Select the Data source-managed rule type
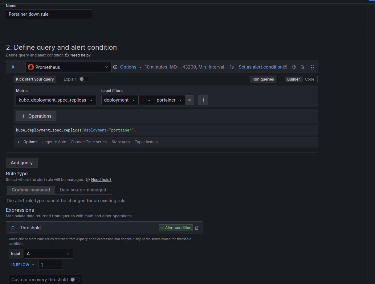This screenshot has width=375, height=284. pyautogui.click(x=83, y=190)
